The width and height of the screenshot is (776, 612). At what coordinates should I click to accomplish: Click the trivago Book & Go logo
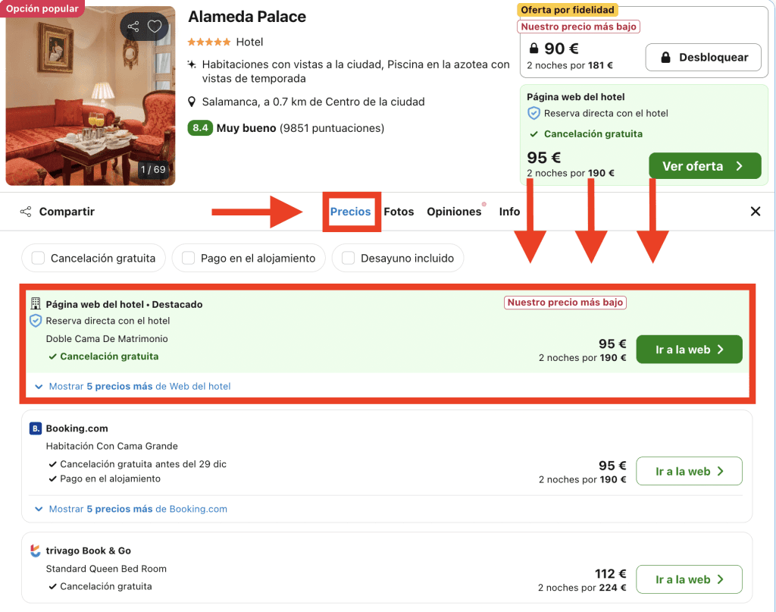coord(36,551)
